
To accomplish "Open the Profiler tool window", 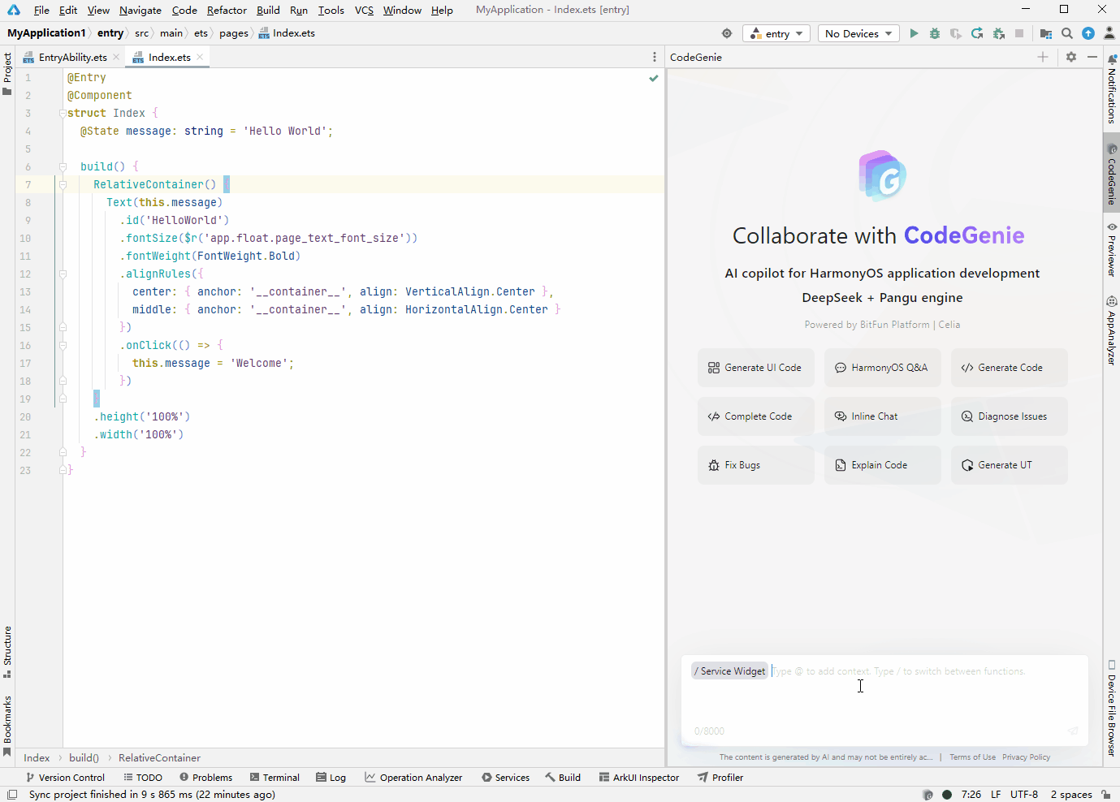I will click(x=720, y=778).
